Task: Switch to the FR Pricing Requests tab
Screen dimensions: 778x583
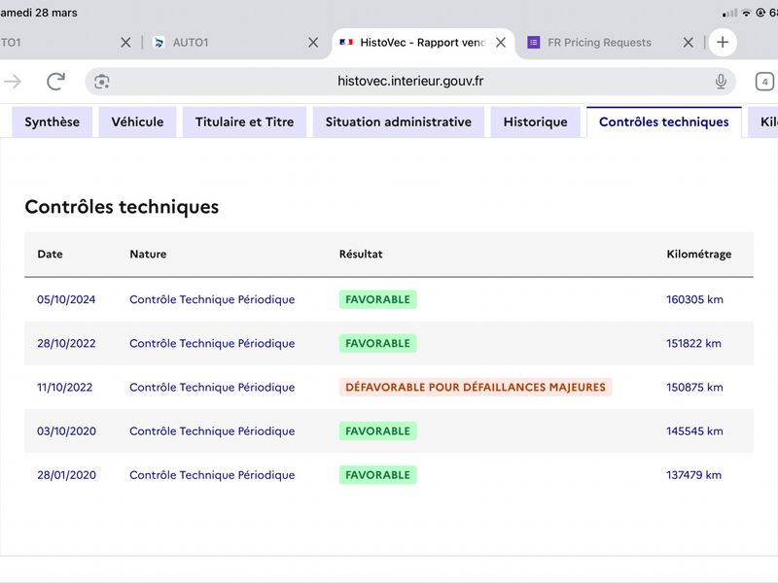Action: click(x=599, y=43)
